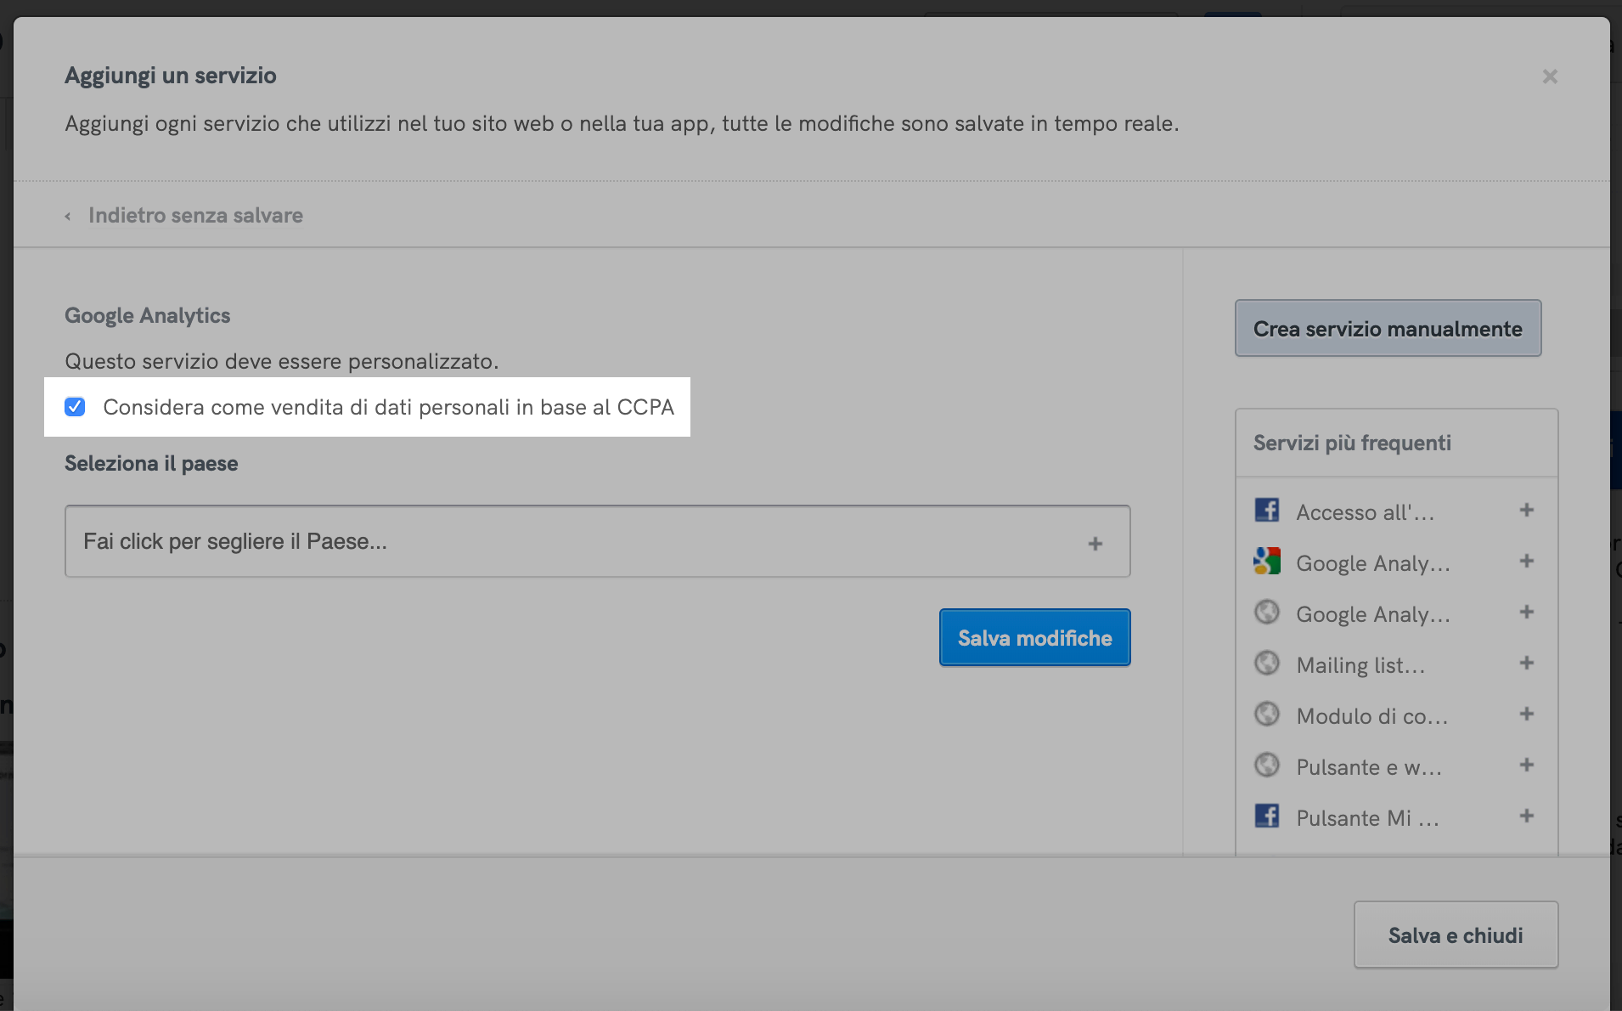The height and width of the screenshot is (1011, 1622).
Task: Click the colorful Google icon in the services list
Action: [1267, 561]
